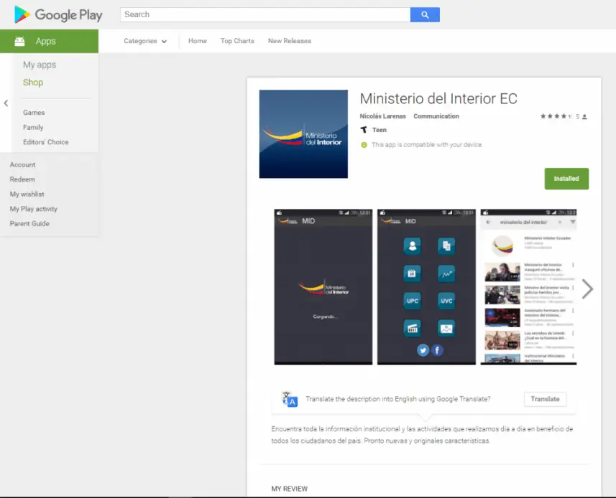The height and width of the screenshot is (498, 616).
Task: Open the loading screen screenshot thumbnail
Action: 323,287
